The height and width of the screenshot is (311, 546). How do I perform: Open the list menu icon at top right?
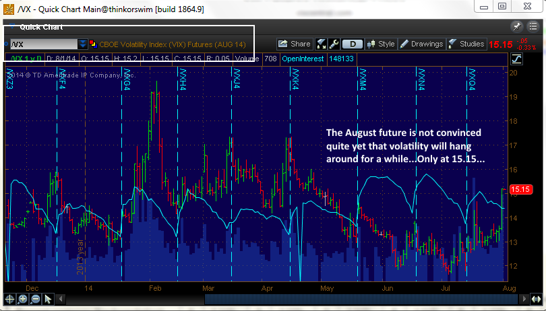[x=533, y=26]
